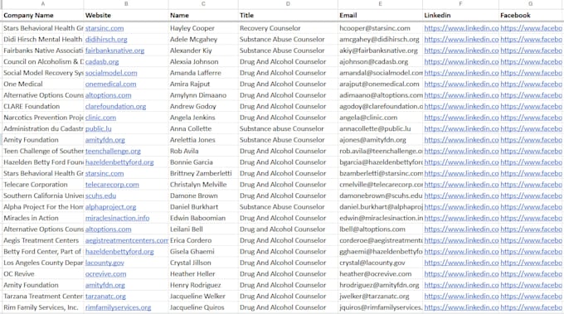
Task: Select column A header
Action: (x=43, y=4)
